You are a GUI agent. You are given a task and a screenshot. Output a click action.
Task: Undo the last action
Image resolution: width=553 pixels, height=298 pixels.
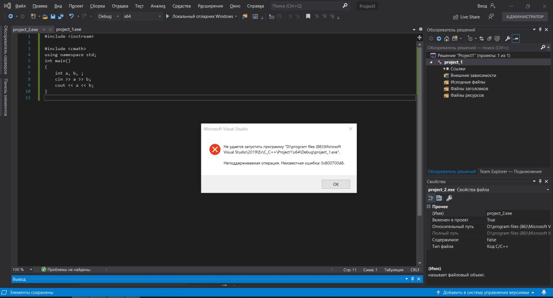(71, 16)
